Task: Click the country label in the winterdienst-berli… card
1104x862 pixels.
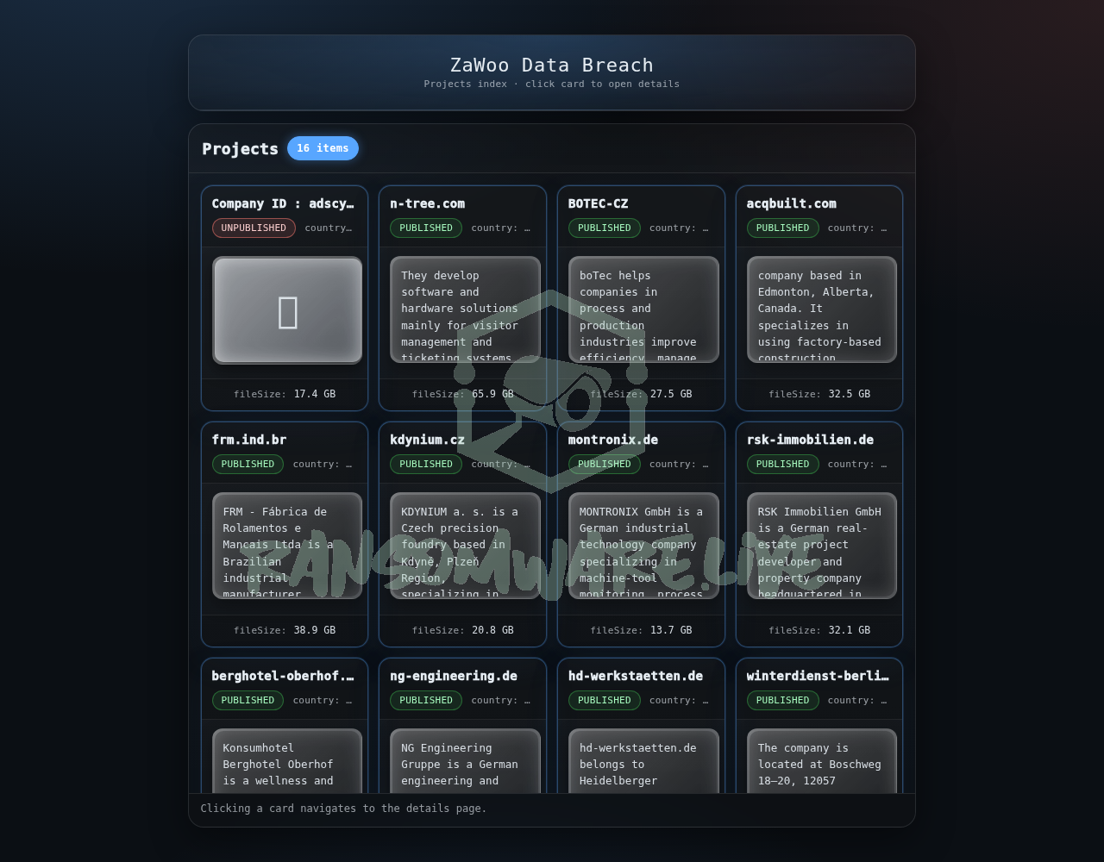Action: pyautogui.click(x=857, y=700)
